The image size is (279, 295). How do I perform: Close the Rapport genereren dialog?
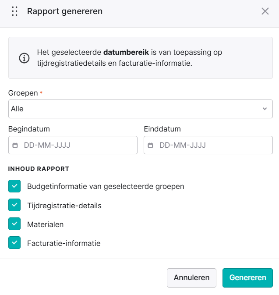(265, 11)
